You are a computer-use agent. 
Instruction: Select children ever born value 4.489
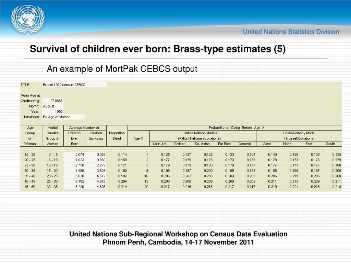coord(80,171)
